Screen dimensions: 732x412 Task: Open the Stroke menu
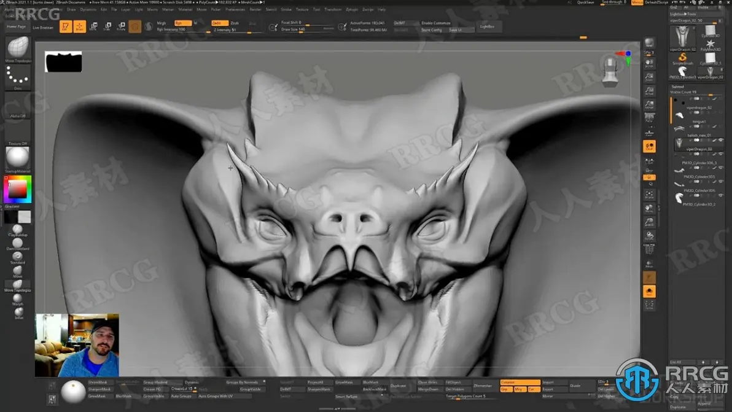click(286, 9)
